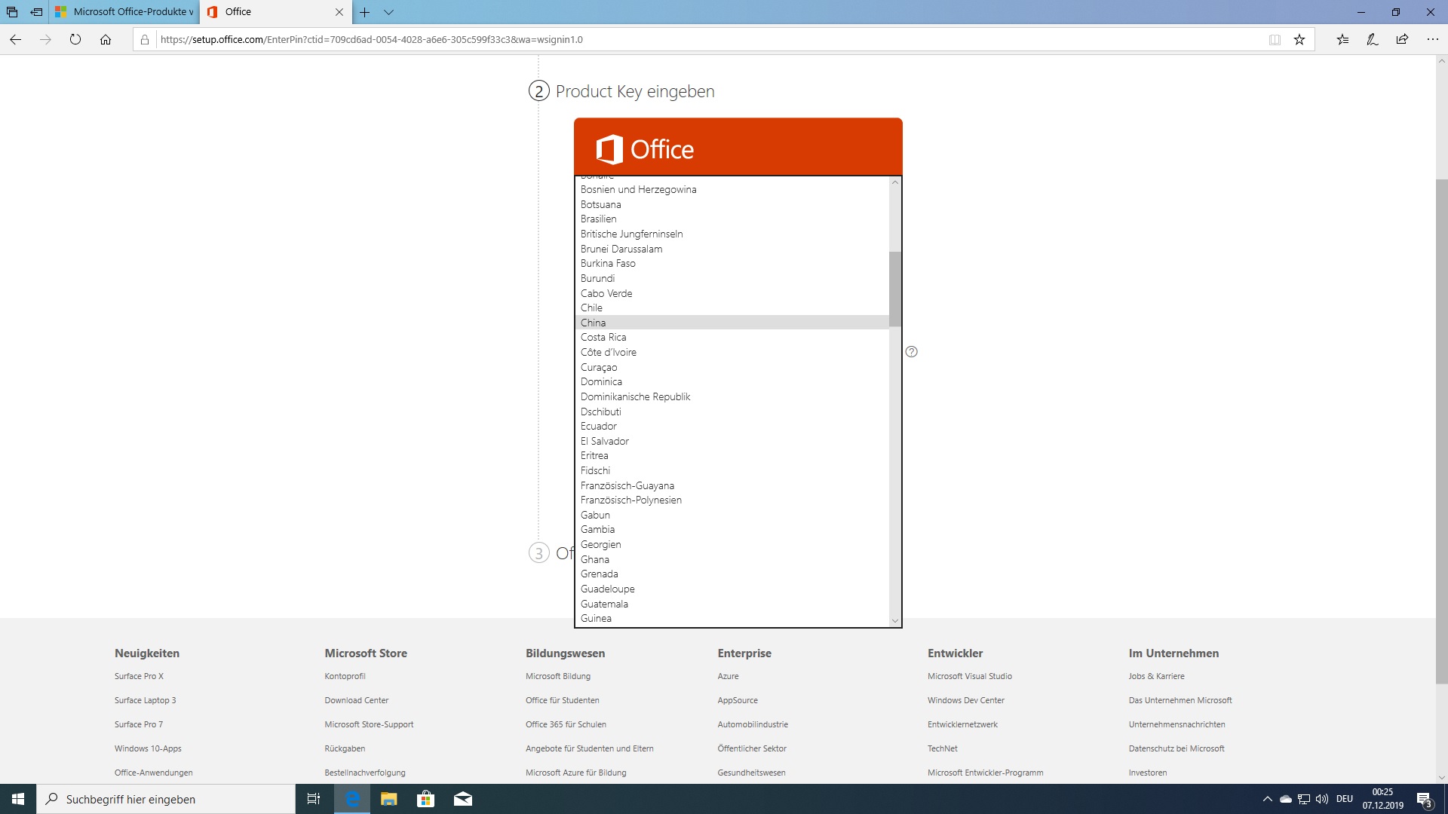This screenshot has width=1448, height=814.
Task: Select Costa Rica from country list
Action: [603, 338]
